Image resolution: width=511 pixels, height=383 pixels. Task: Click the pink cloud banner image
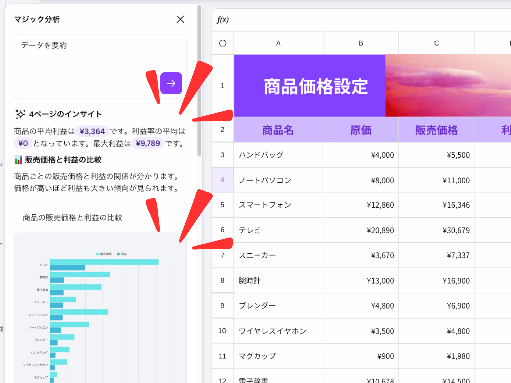pos(448,86)
